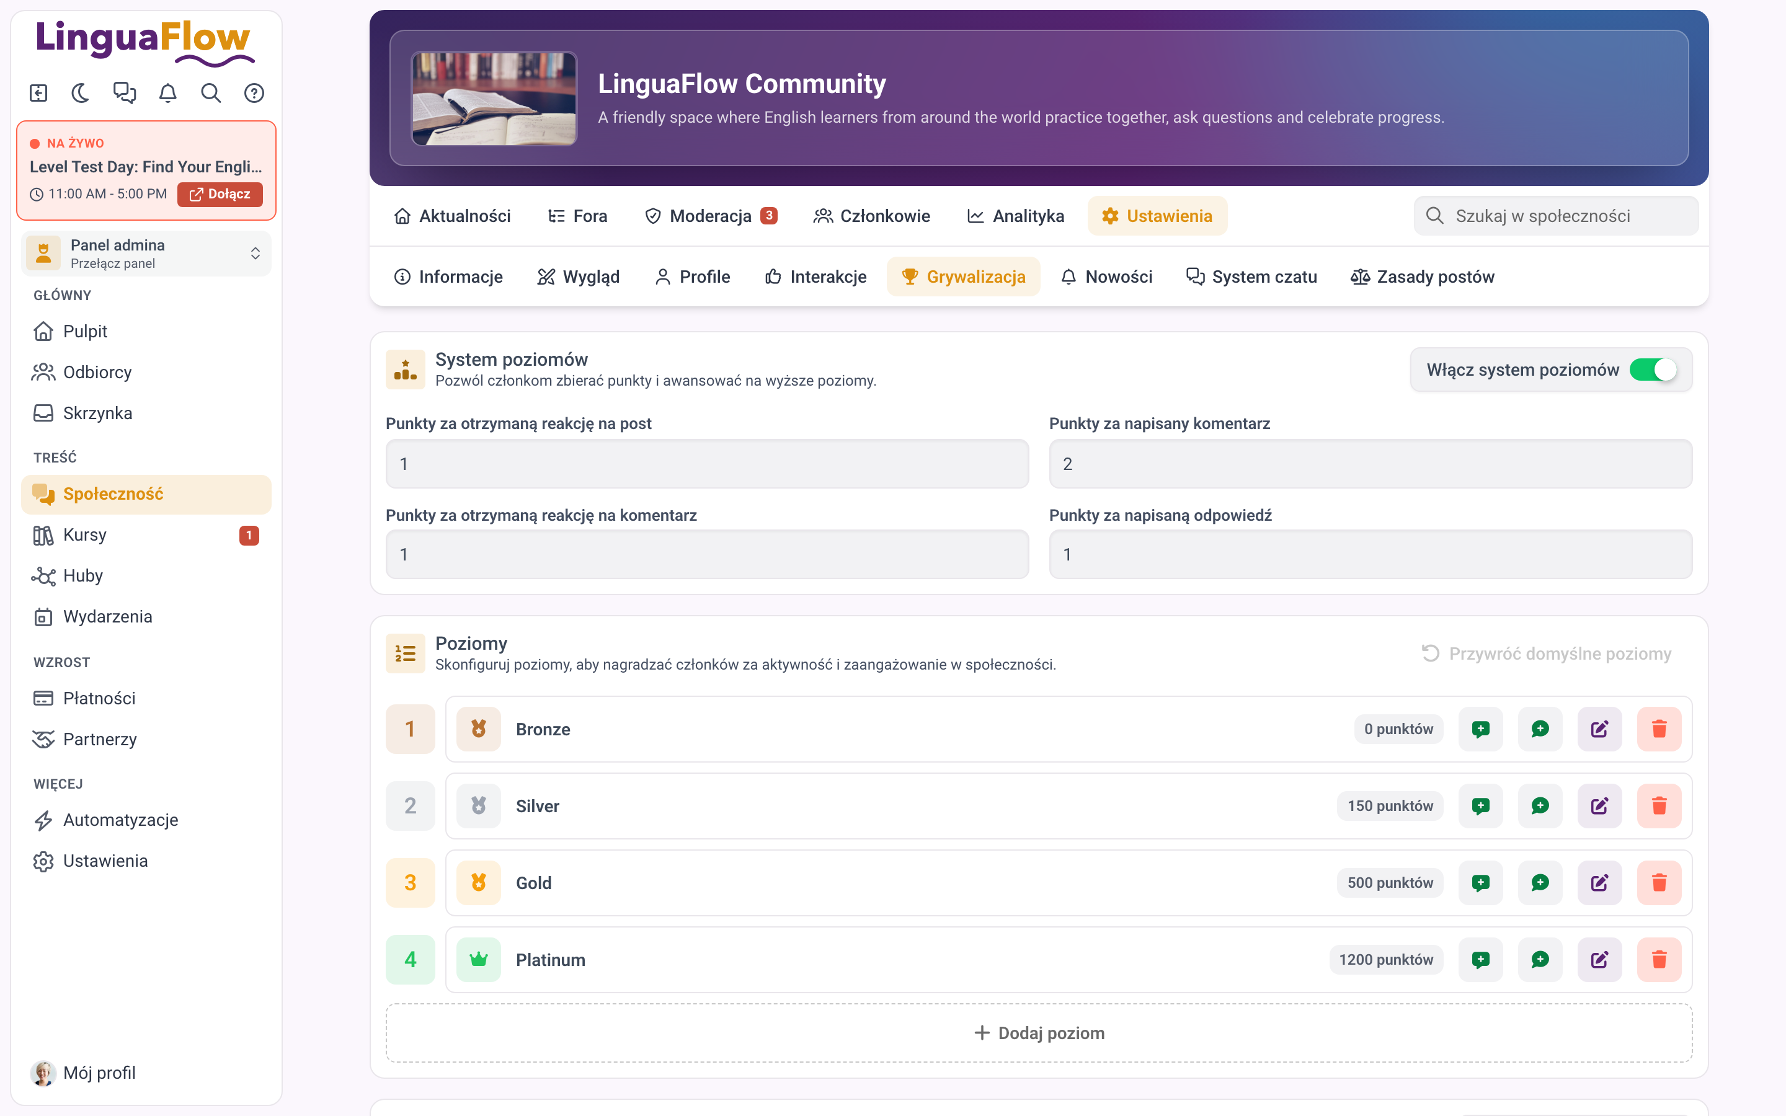Click the Dodaj poziom button
Viewport: 1786px width, 1116px height.
pos(1038,1032)
